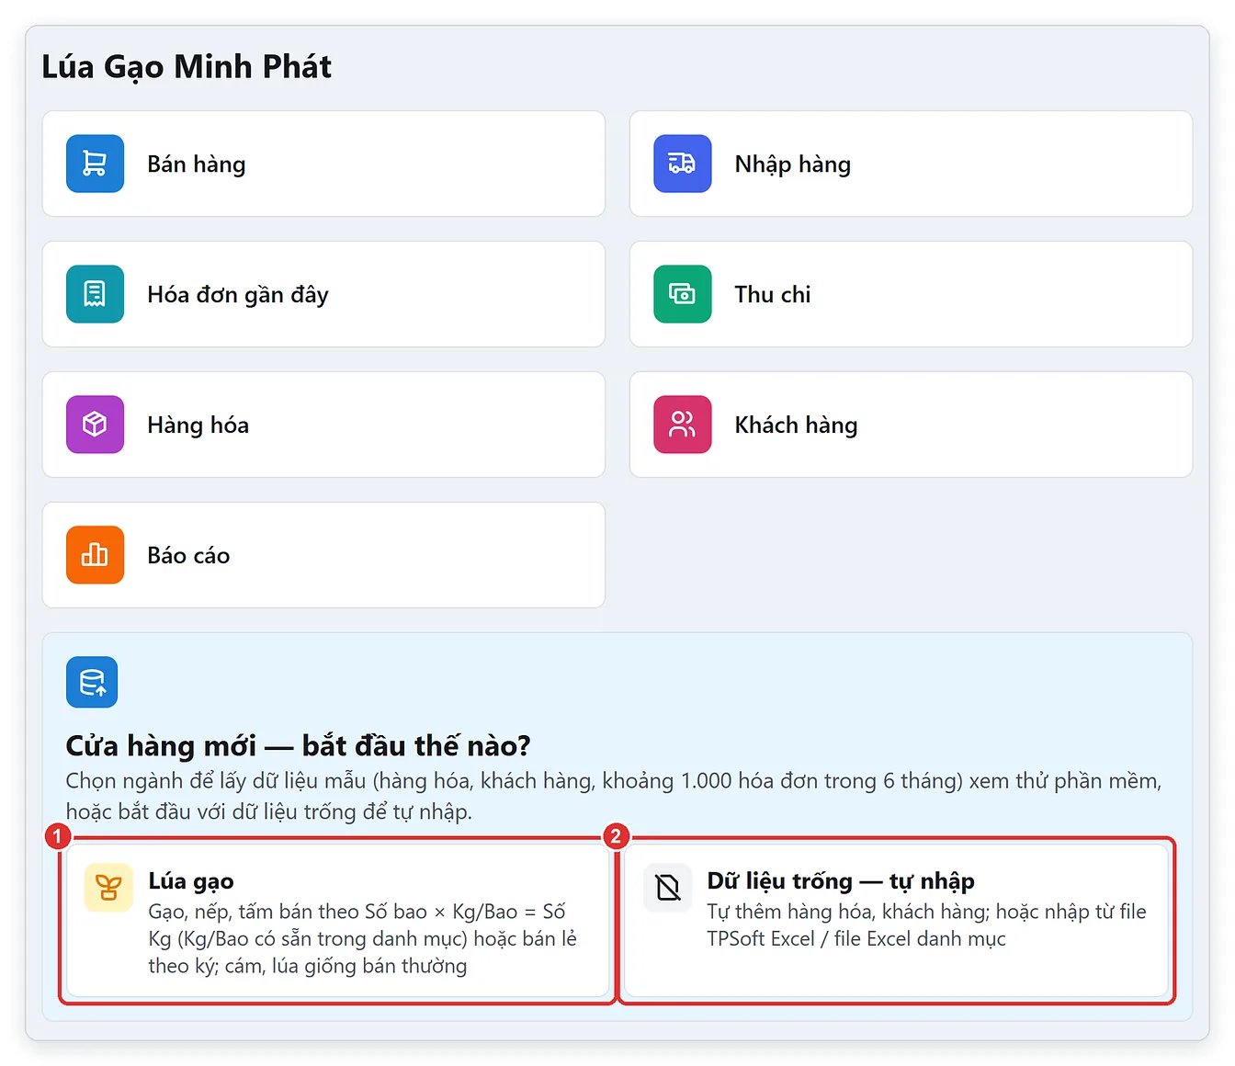Click the empty file Dữ liệu trống icon
This screenshot has height=1066, width=1235.
(668, 888)
